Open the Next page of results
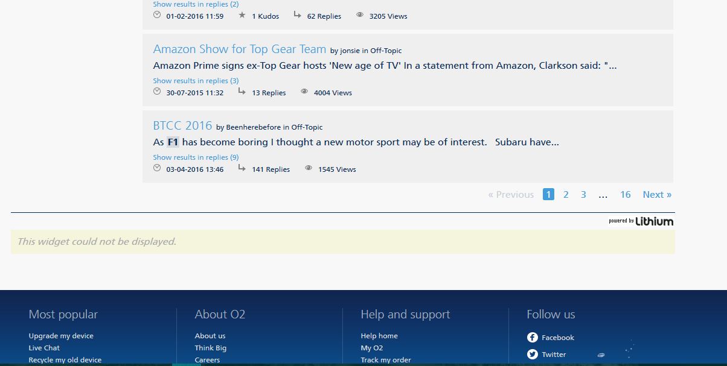Viewport: 727px width, 366px height. [x=656, y=194]
